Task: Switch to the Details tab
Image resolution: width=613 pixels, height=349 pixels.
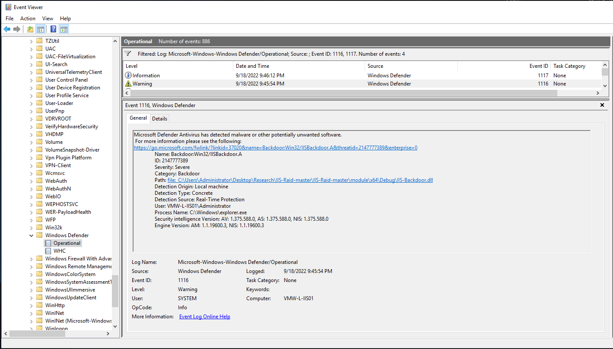Action: (159, 119)
